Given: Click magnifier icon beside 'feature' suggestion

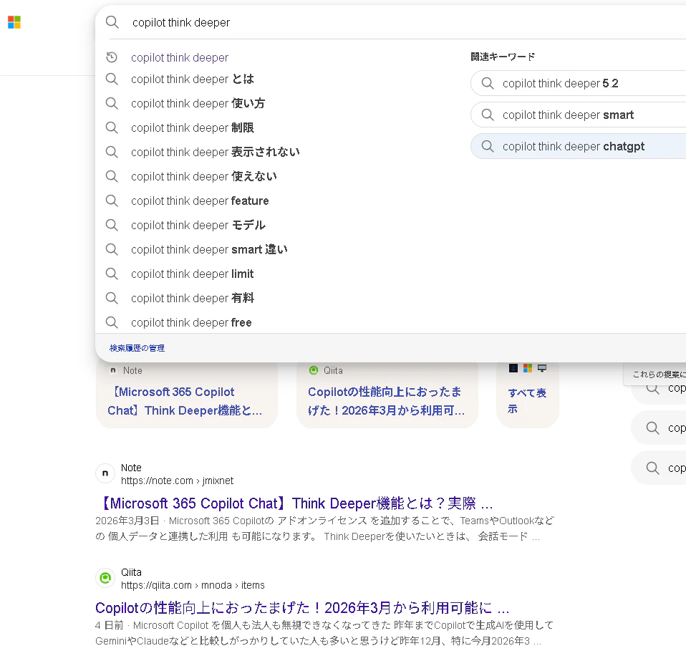Looking at the screenshot, I should 112,201.
